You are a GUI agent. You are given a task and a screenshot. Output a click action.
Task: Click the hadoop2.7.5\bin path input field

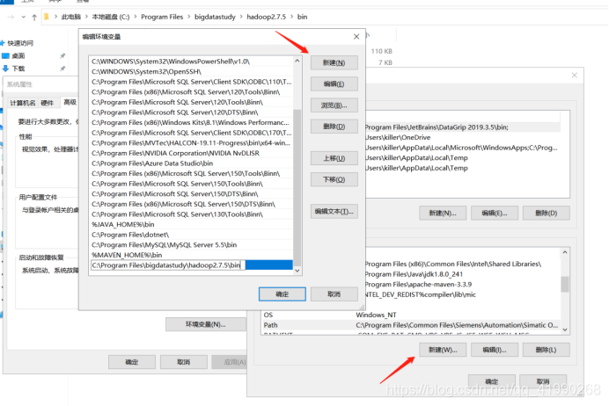pos(168,265)
